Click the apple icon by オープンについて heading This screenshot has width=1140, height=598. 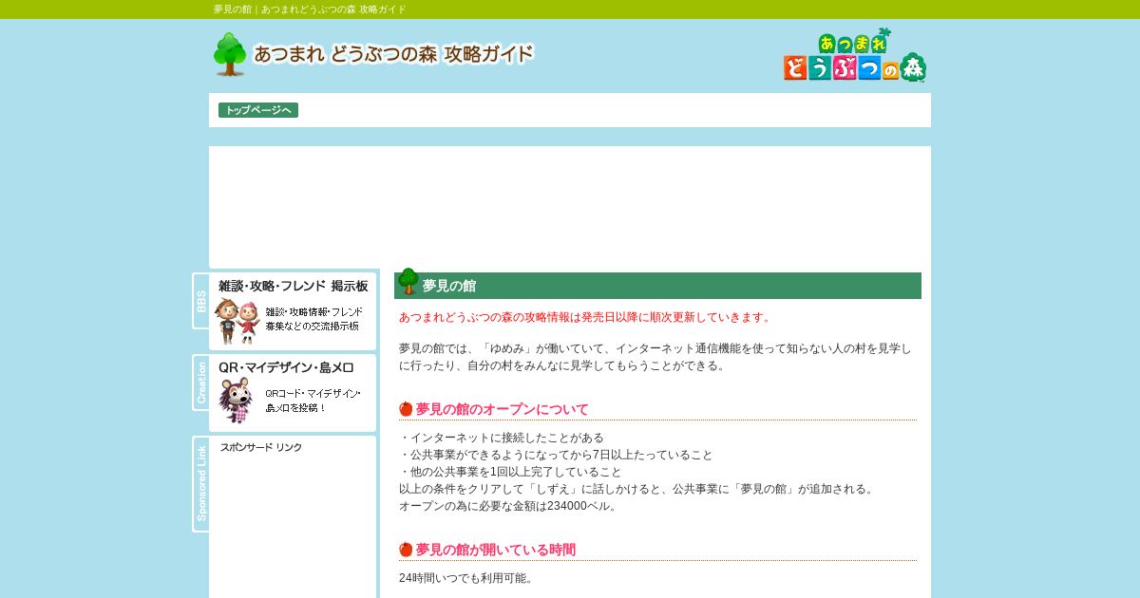[406, 409]
